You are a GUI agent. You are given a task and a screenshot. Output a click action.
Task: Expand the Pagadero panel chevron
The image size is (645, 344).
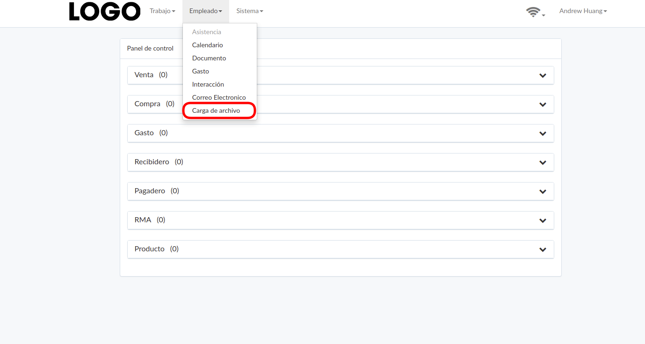click(x=543, y=191)
